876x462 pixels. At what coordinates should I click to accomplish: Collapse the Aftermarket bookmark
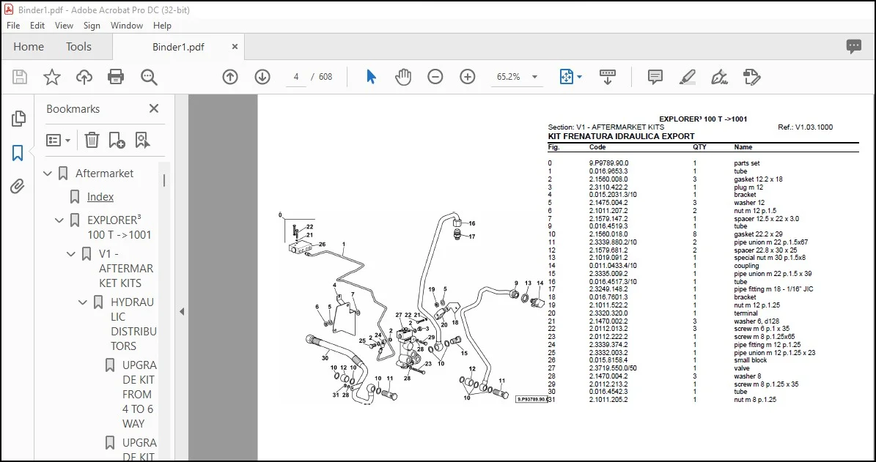pos(48,174)
